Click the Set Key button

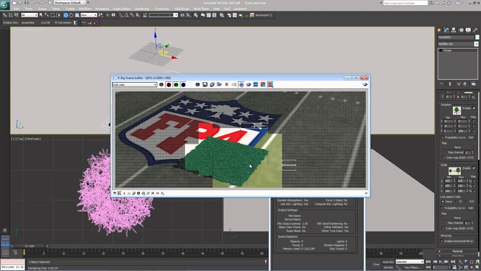(388, 268)
